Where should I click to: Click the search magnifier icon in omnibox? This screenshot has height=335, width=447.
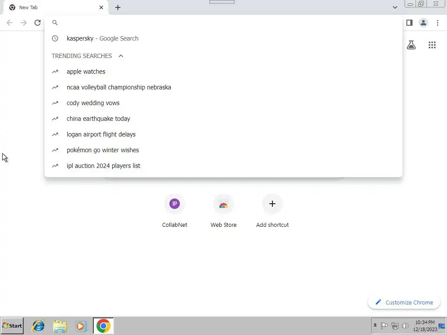click(x=55, y=23)
